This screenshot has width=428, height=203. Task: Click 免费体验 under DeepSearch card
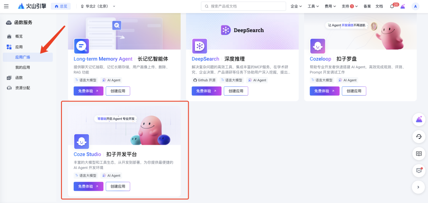[x=206, y=91]
